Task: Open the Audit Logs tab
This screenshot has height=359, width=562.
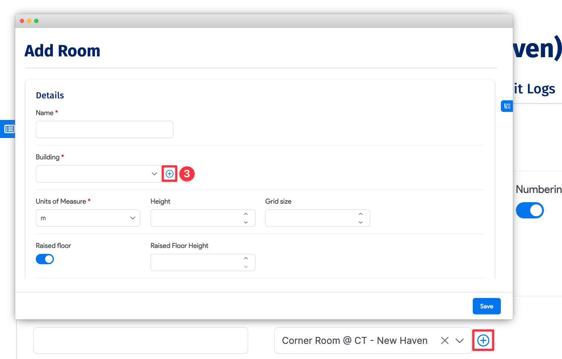Action: pos(534,89)
